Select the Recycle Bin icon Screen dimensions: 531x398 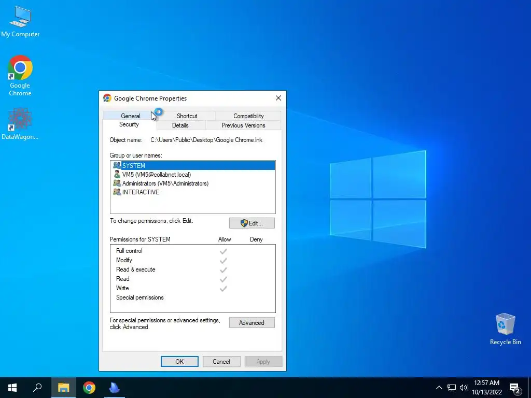coord(505,329)
